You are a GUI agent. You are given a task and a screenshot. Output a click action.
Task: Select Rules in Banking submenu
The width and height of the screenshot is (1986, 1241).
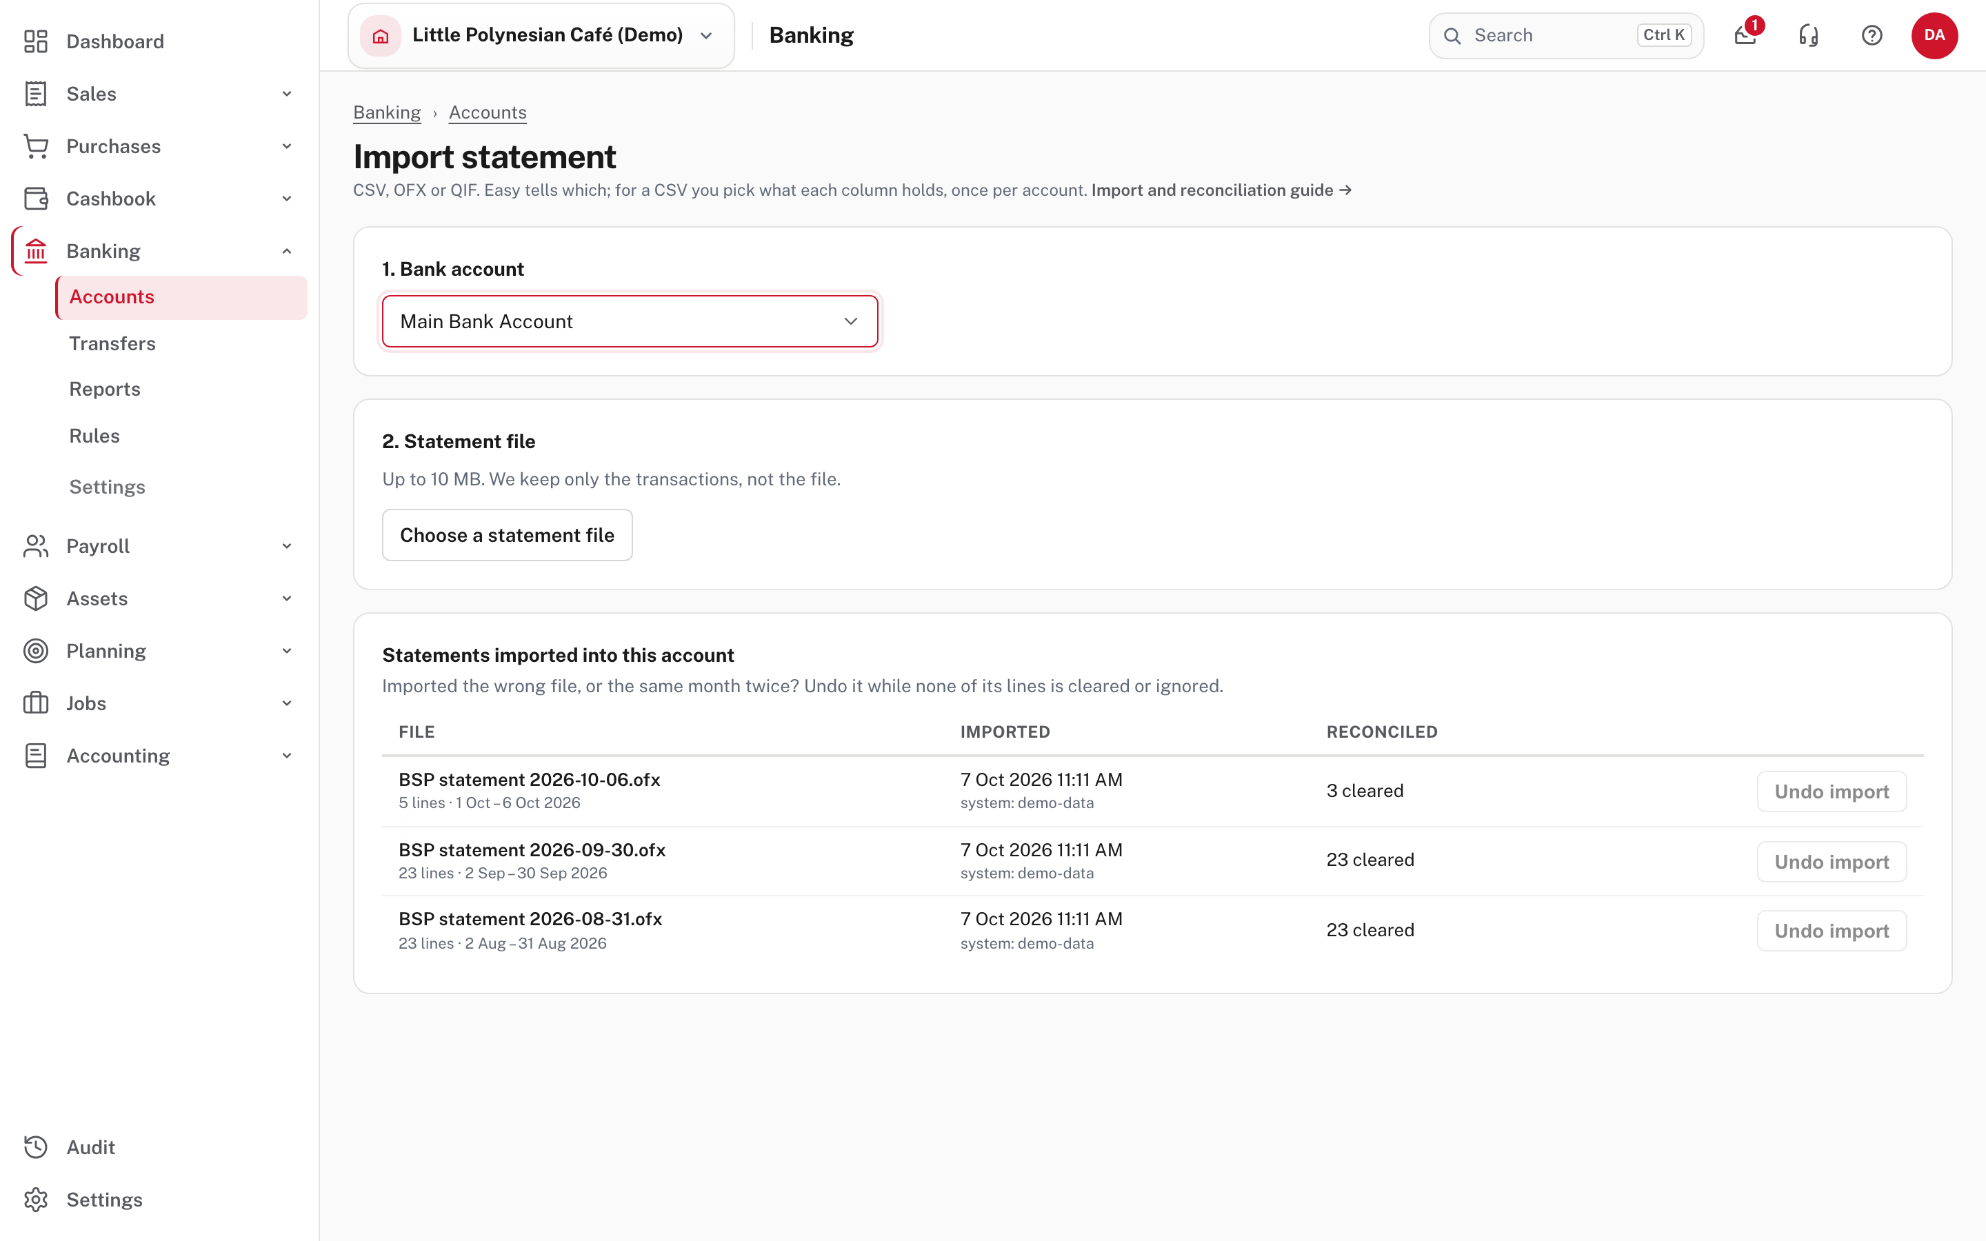[x=94, y=436]
